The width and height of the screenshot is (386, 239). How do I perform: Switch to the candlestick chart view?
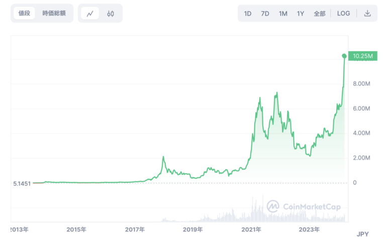111,14
